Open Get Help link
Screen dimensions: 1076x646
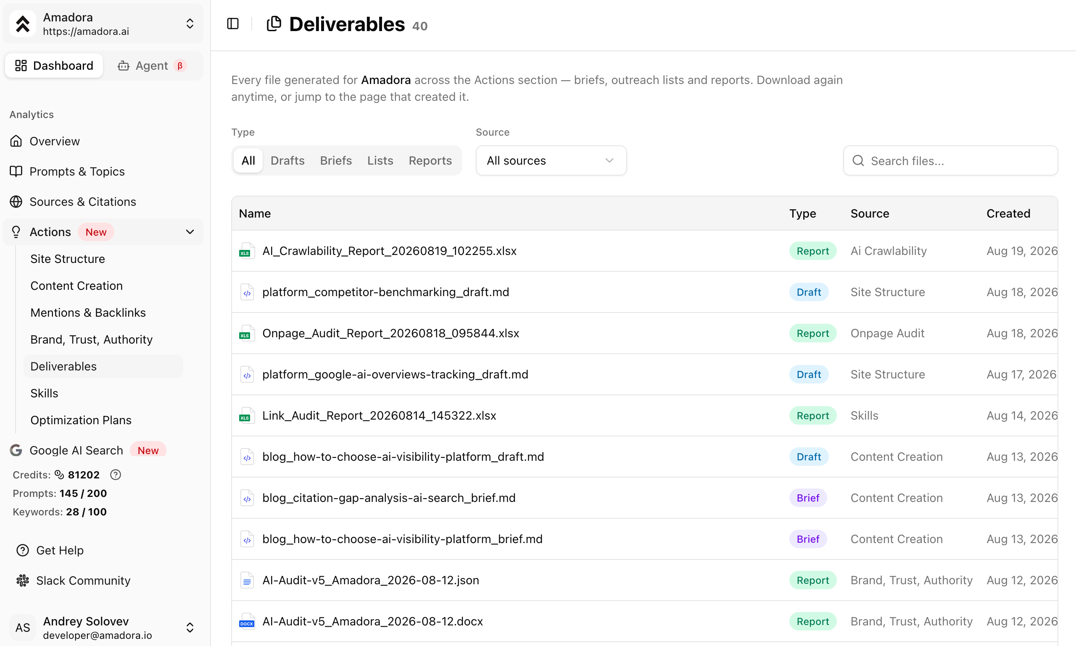click(x=59, y=550)
